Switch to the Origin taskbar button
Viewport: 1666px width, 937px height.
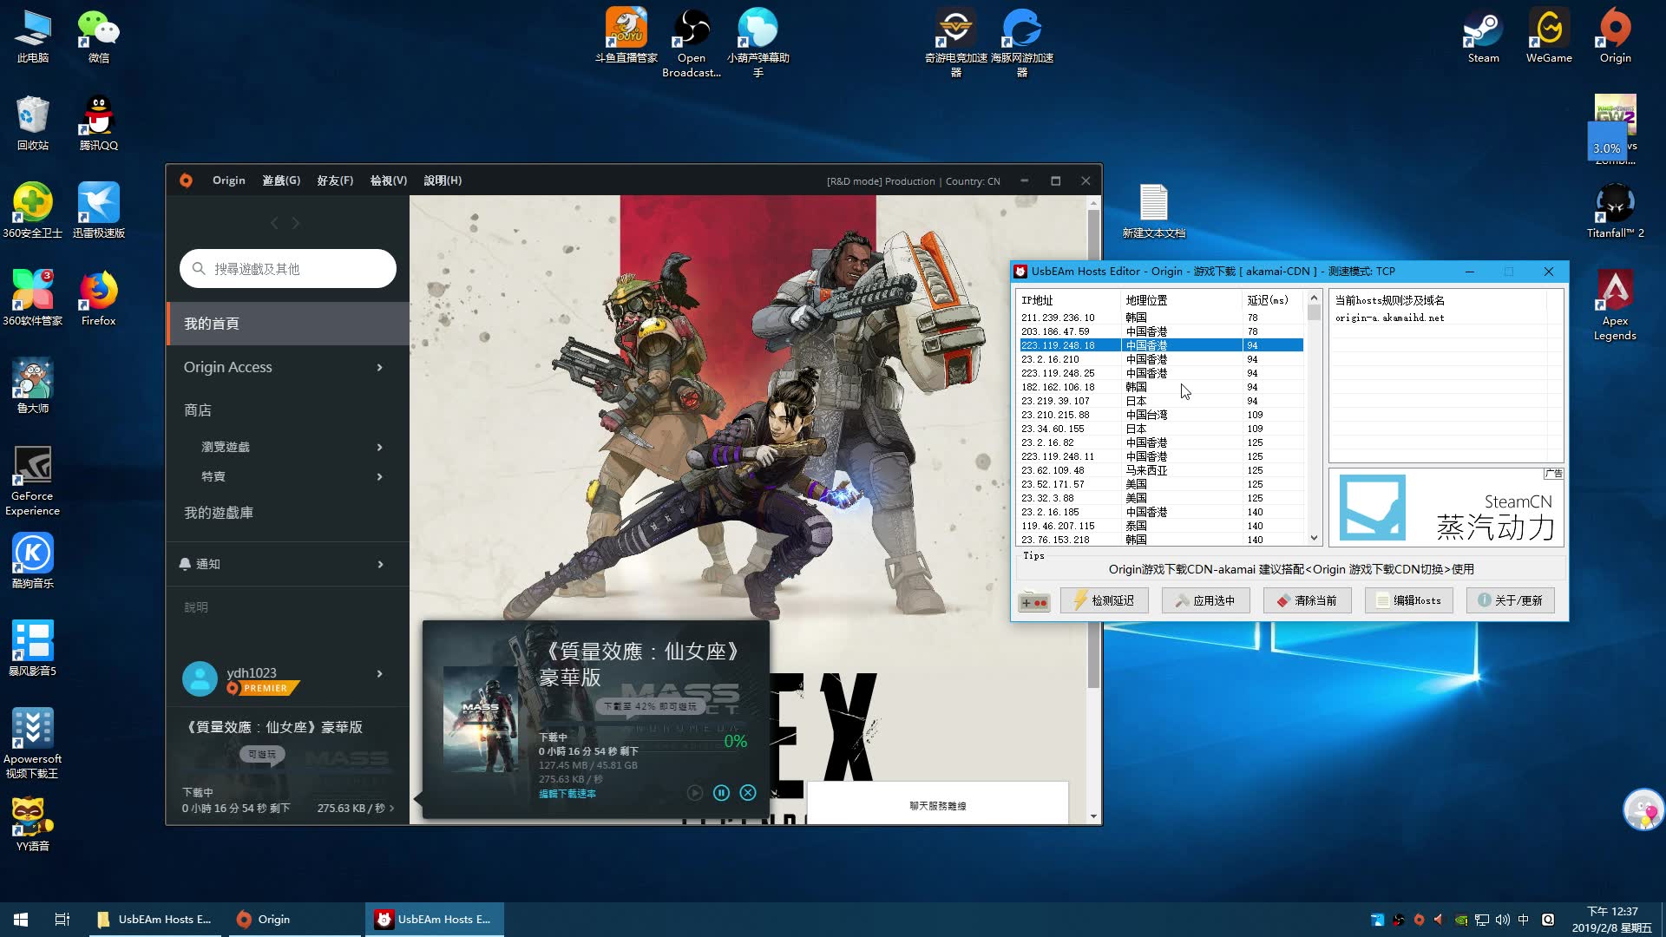click(295, 919)
